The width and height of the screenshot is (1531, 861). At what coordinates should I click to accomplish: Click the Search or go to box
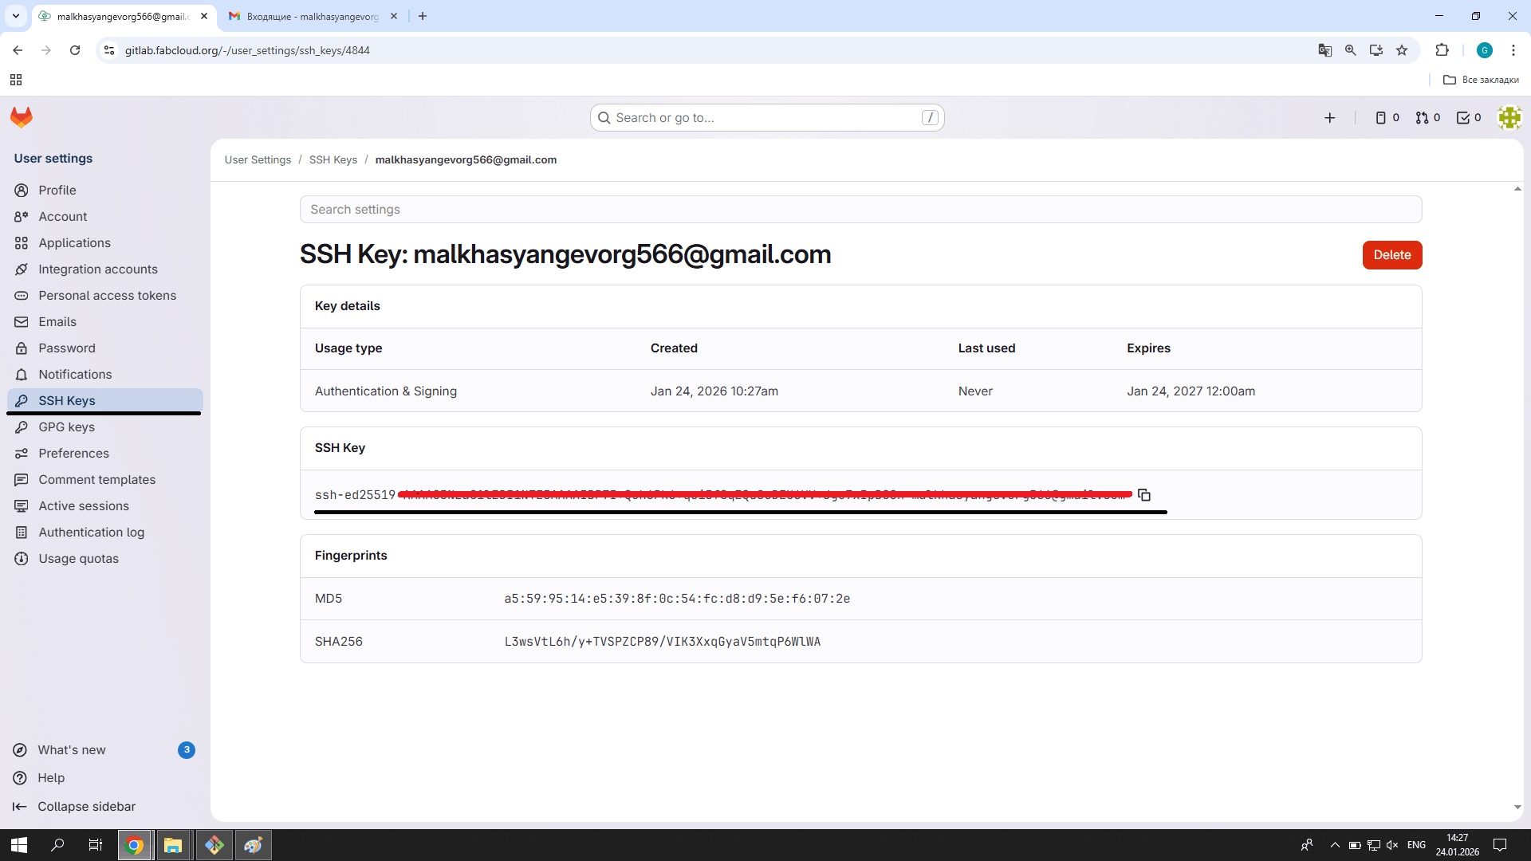[766, 118]
